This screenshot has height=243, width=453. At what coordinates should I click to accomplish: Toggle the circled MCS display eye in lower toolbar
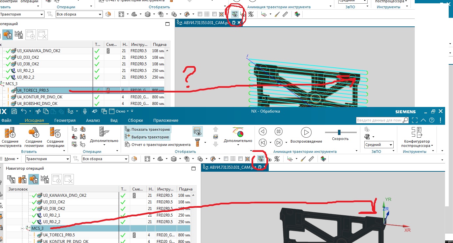(x=261, y=159)
